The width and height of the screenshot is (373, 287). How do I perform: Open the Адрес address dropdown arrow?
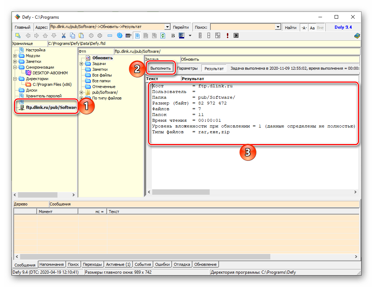(167, 27)
